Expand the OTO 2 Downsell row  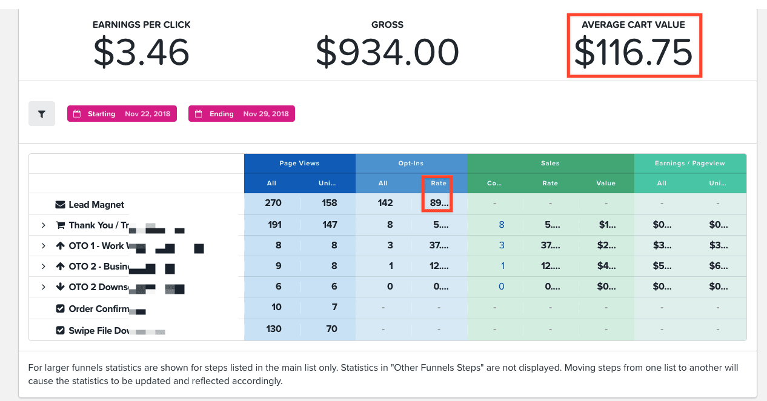click(44, 287)
